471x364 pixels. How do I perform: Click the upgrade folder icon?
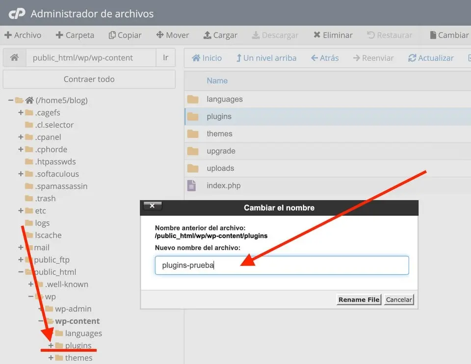click(192, 151)
